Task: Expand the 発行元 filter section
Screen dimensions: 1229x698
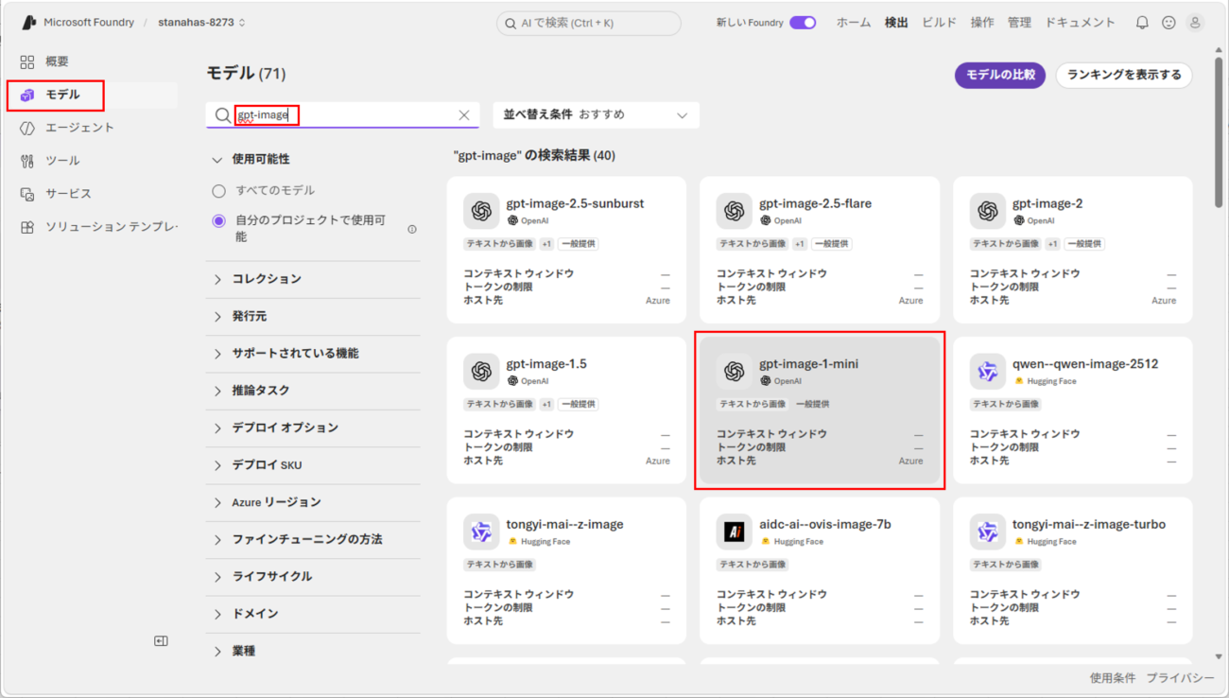Action: 313,316
